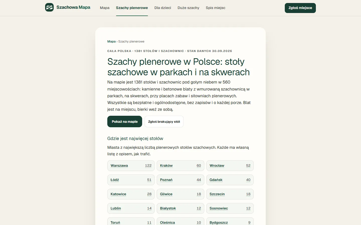The height and width of the screenshot is (225, 361).
Task: Choose the Lublin city card
Action: click(x=131, y=208)
